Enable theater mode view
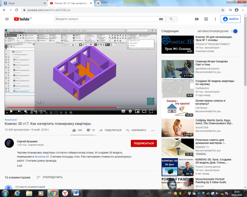This screenshot has width=247, height=197. coord(144,111)
